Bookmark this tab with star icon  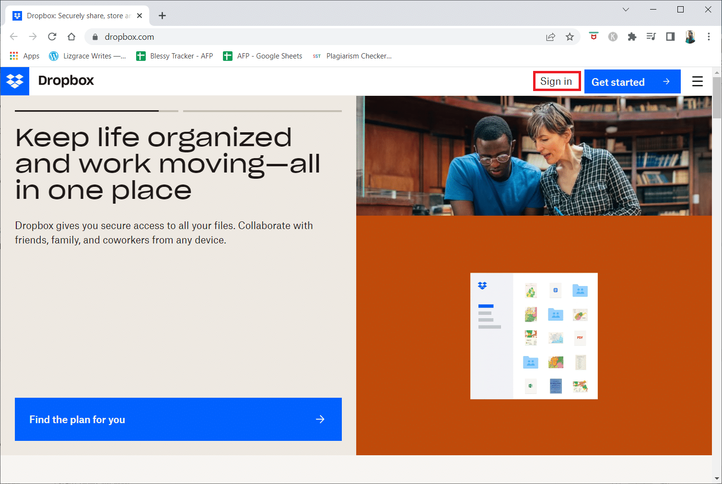point(570,37)
